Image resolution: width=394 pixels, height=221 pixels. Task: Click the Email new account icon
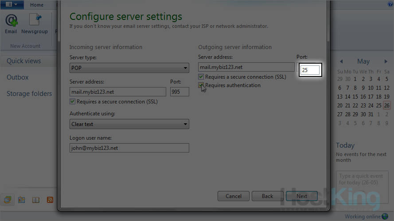11,23
